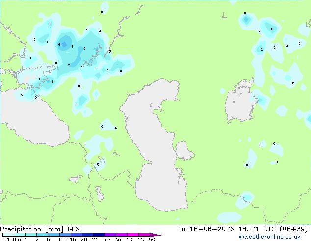Open the weatheronline.co.uk link

pos(269,237)
